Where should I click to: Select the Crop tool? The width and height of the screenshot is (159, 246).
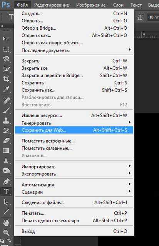pyautogui.click(x=6, y=79)
